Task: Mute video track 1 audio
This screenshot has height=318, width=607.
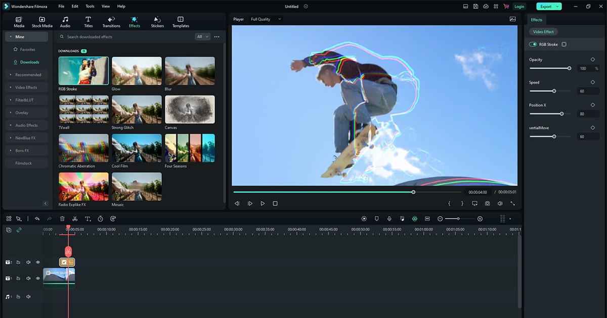Action: [28, 278]
